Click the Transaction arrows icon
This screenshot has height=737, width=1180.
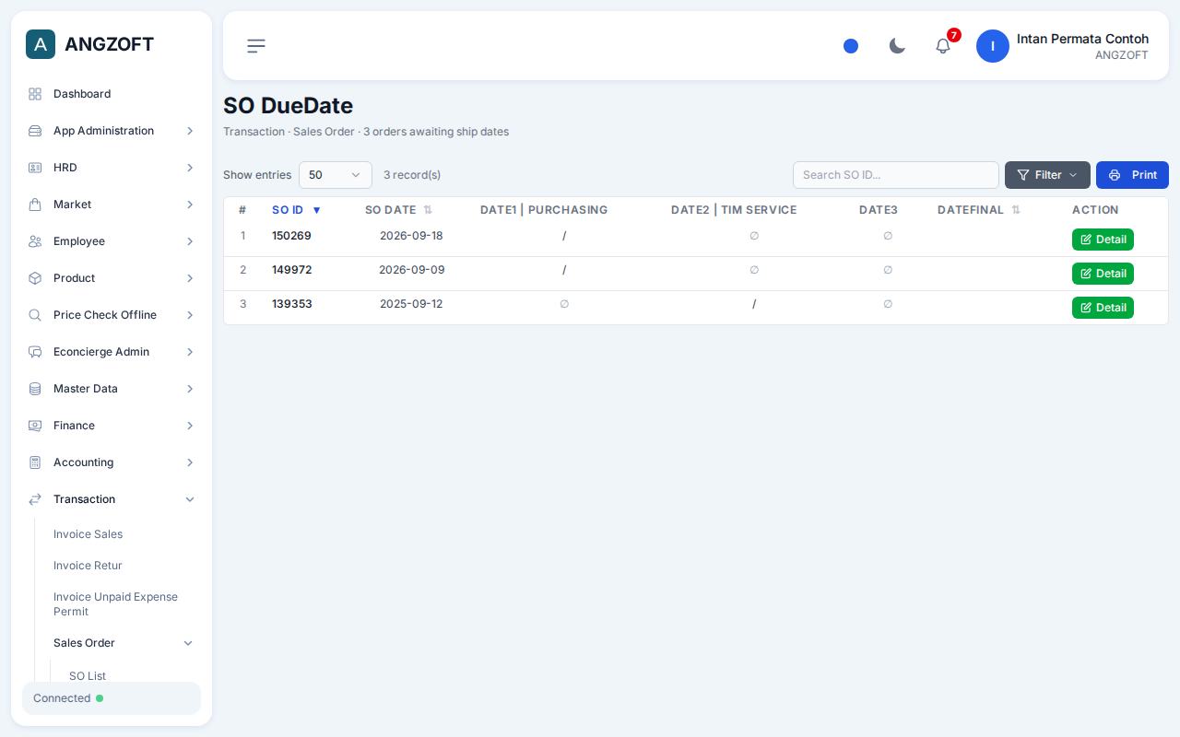click(x=35, y=499)
